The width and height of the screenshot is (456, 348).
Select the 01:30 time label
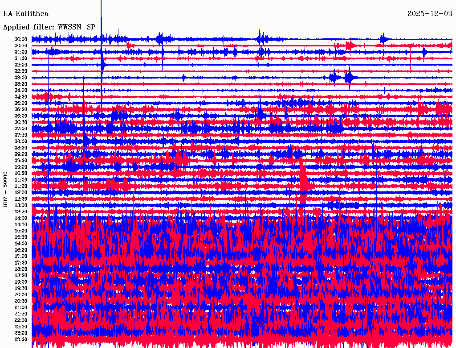(21, 58)
